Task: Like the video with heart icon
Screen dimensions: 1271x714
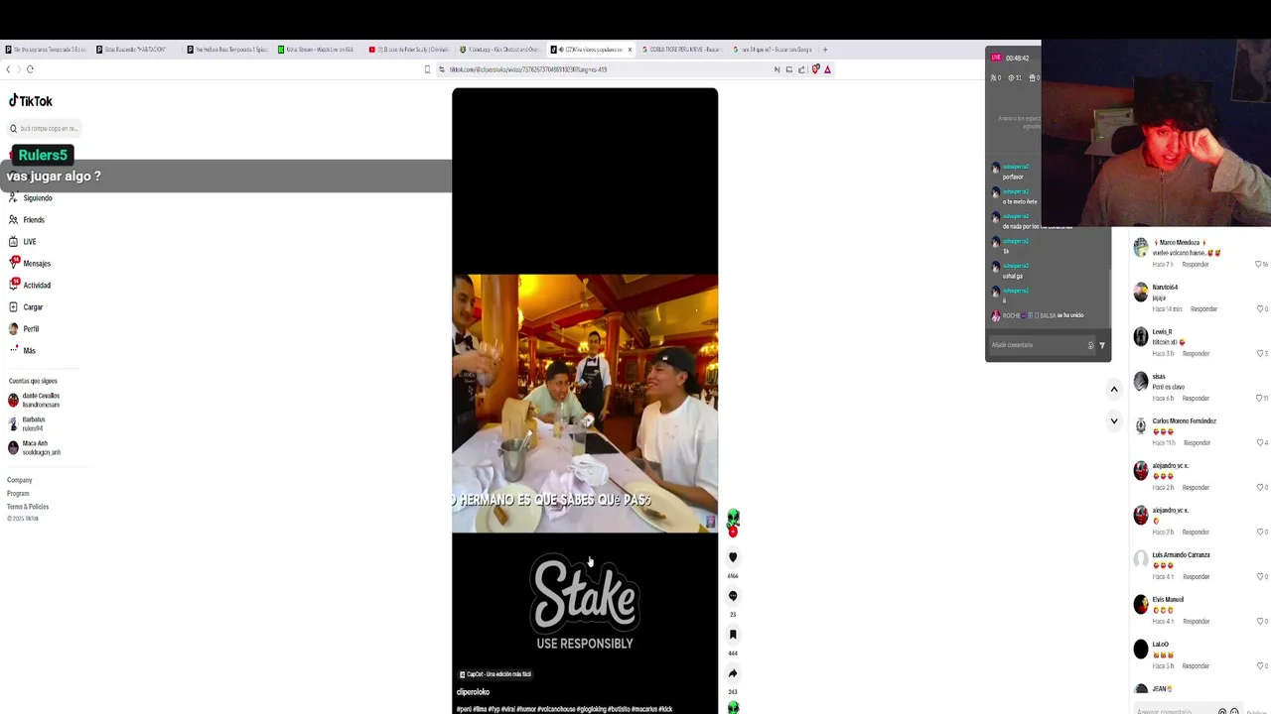Action: coord(733,557)
